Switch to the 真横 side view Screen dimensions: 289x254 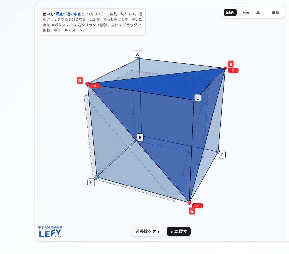275,12
